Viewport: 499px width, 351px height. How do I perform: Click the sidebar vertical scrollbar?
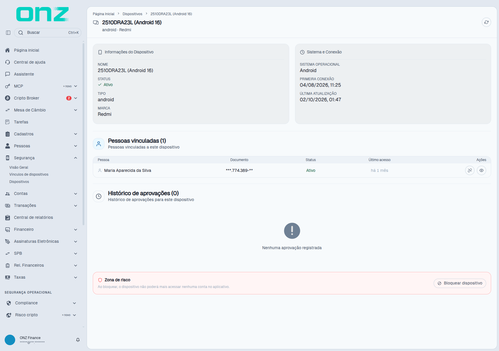[83, 134]
